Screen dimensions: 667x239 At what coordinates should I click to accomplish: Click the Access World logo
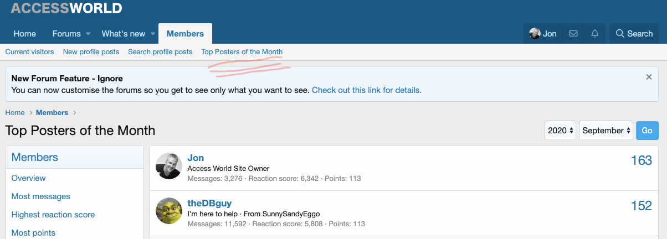[66, 8]
